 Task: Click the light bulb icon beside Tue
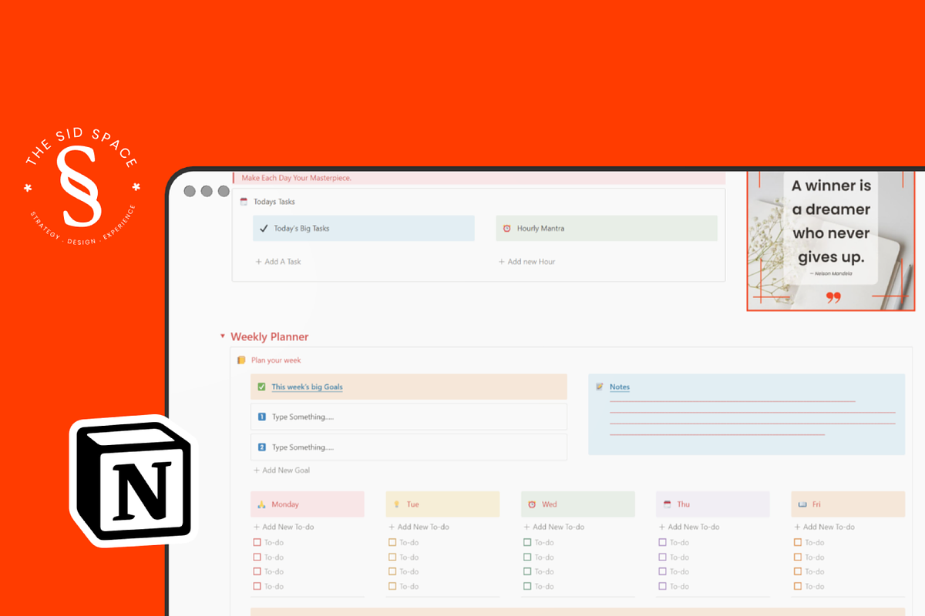pos(396,504)
